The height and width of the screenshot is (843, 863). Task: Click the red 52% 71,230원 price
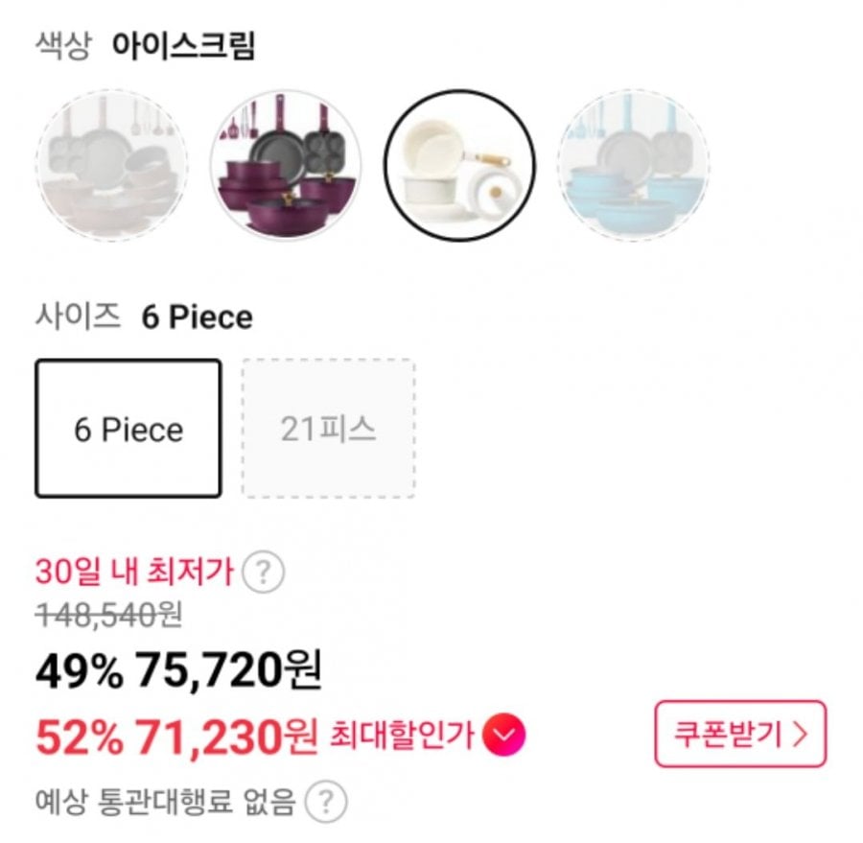coord(175,736)
